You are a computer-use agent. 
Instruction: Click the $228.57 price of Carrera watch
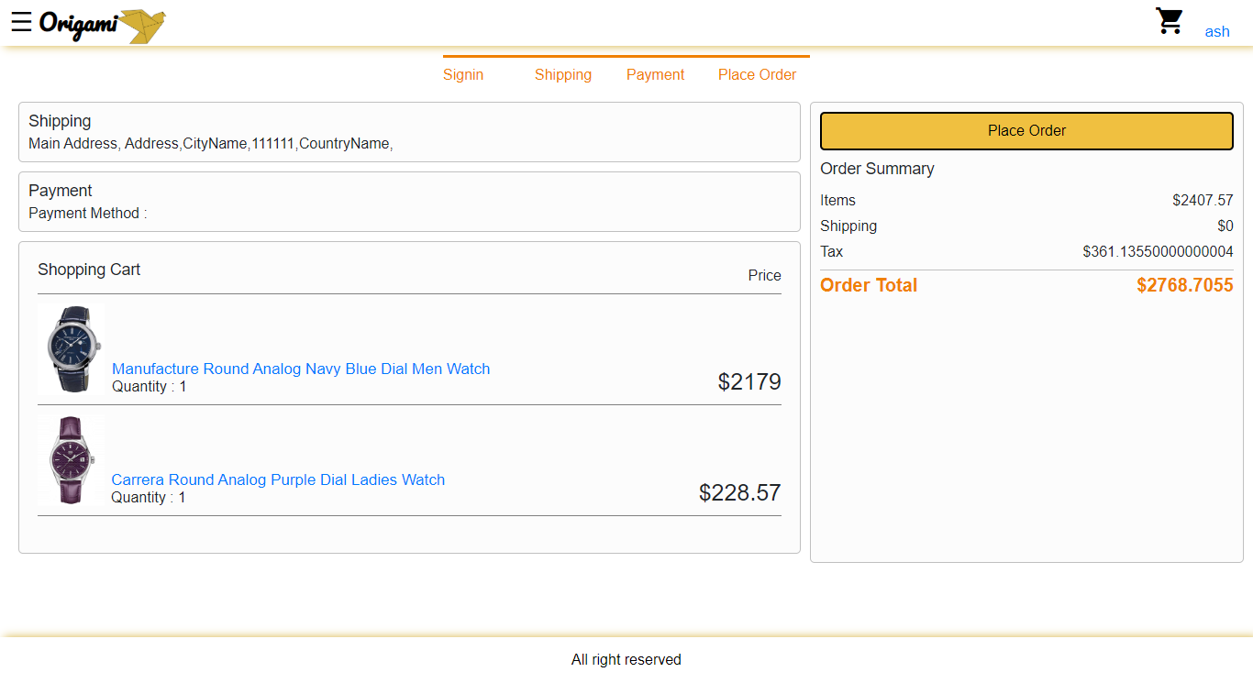click(x=739, y=492)
